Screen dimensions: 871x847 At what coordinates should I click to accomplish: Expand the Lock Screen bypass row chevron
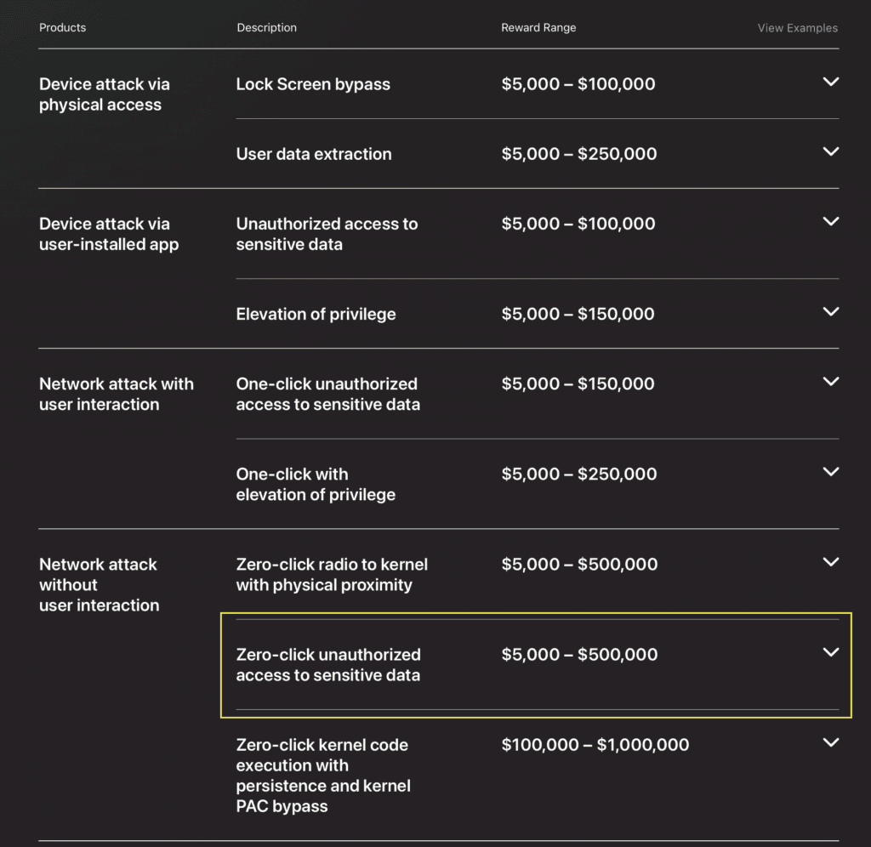click(x=831, y=82)
